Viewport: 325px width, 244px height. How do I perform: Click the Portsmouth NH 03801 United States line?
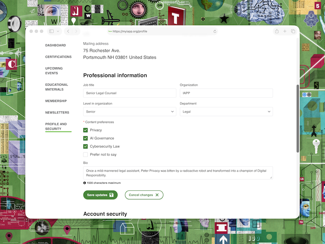pyautogui.click(x=120, y=57)
